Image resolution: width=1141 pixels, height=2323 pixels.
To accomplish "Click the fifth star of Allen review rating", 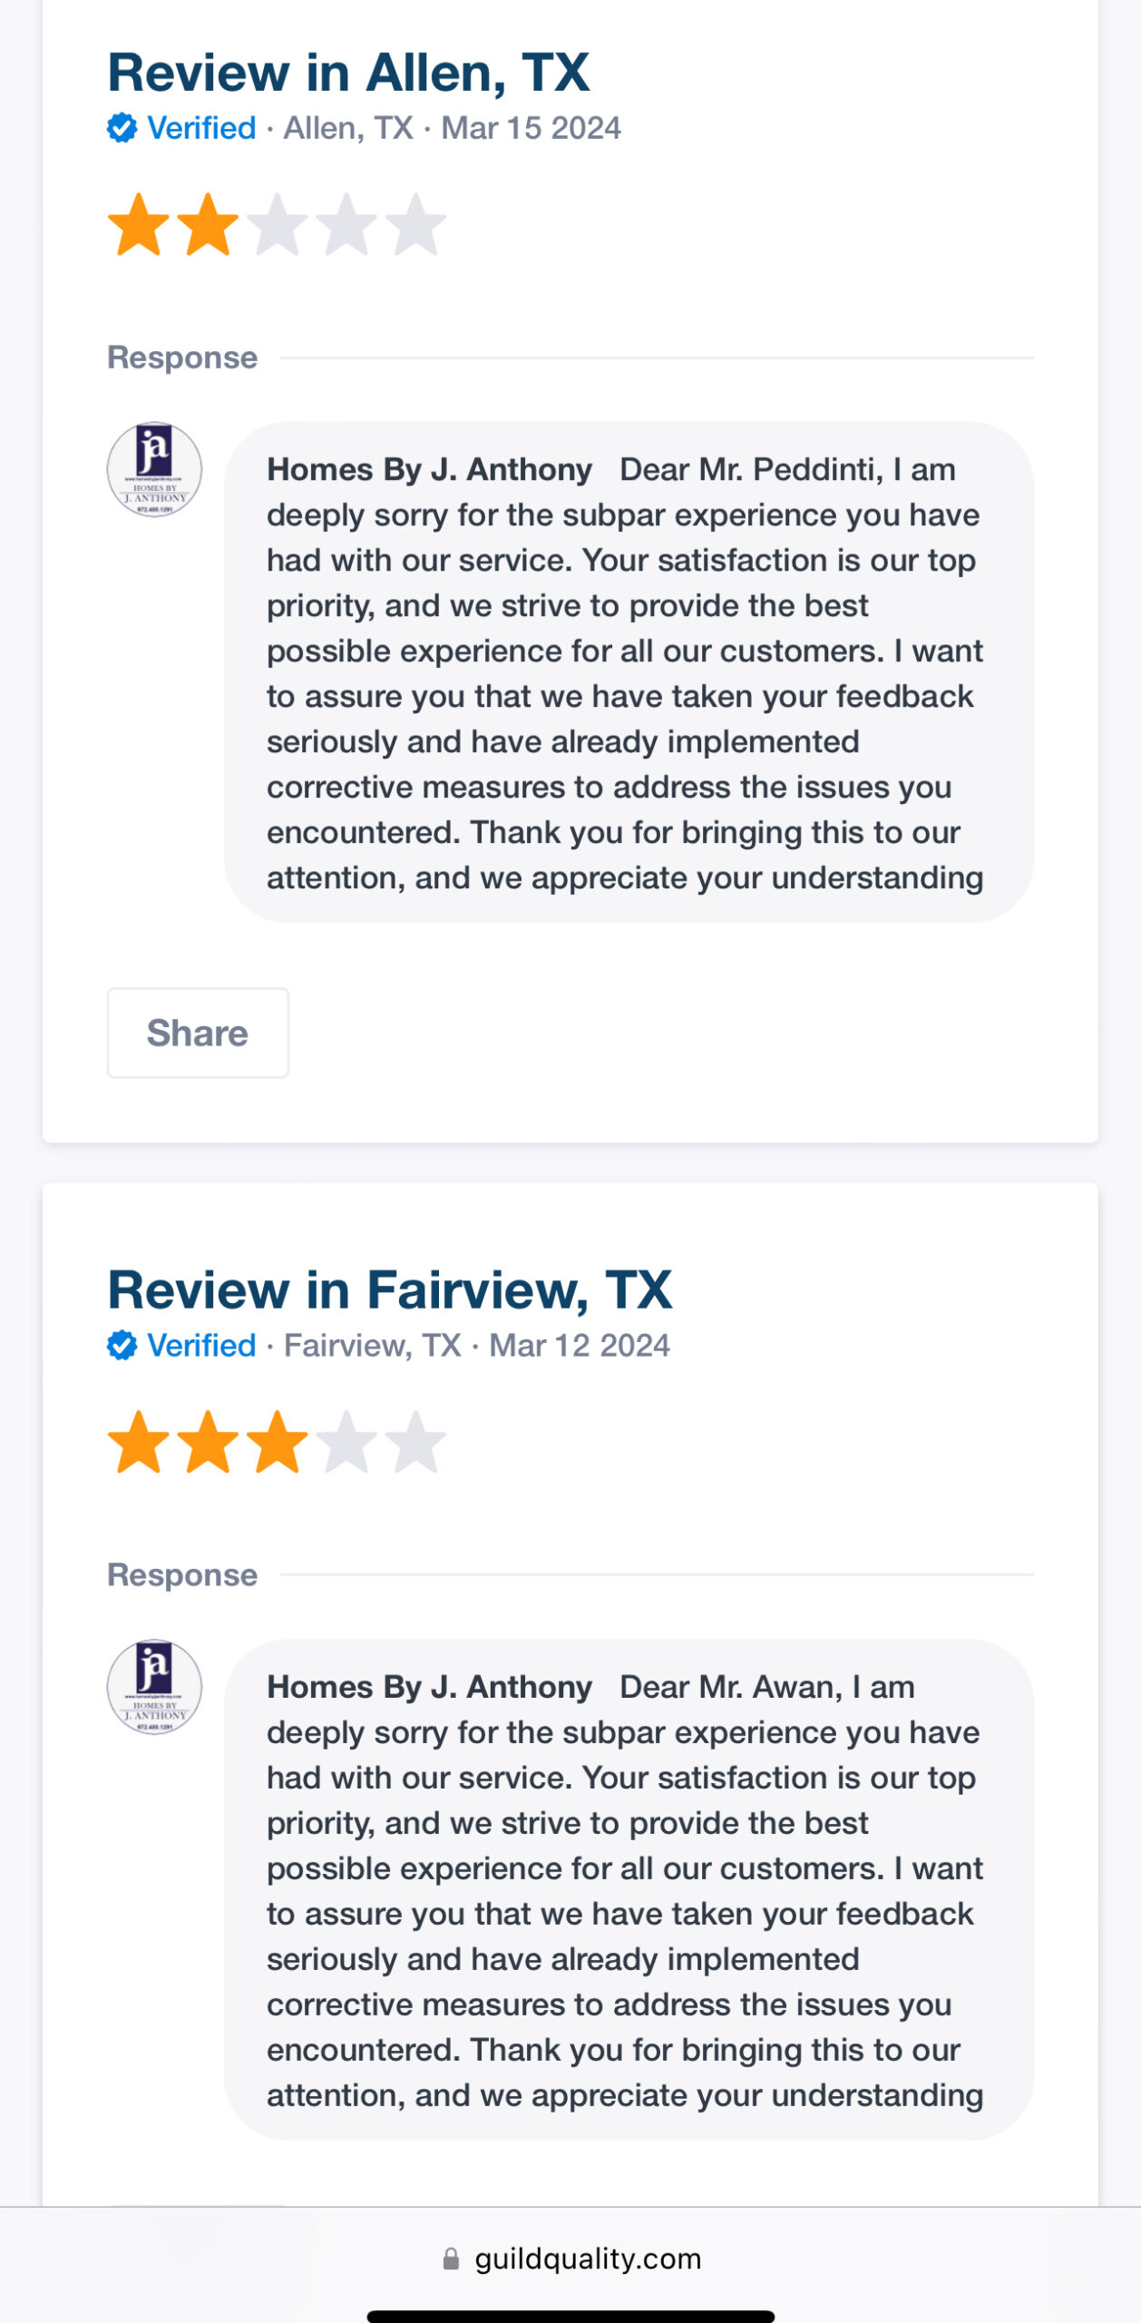I will (415, 224).
